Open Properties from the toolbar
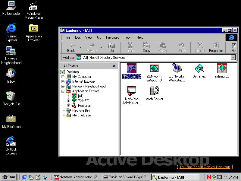Viewport: 241px width, 181px height. [216, 48]
